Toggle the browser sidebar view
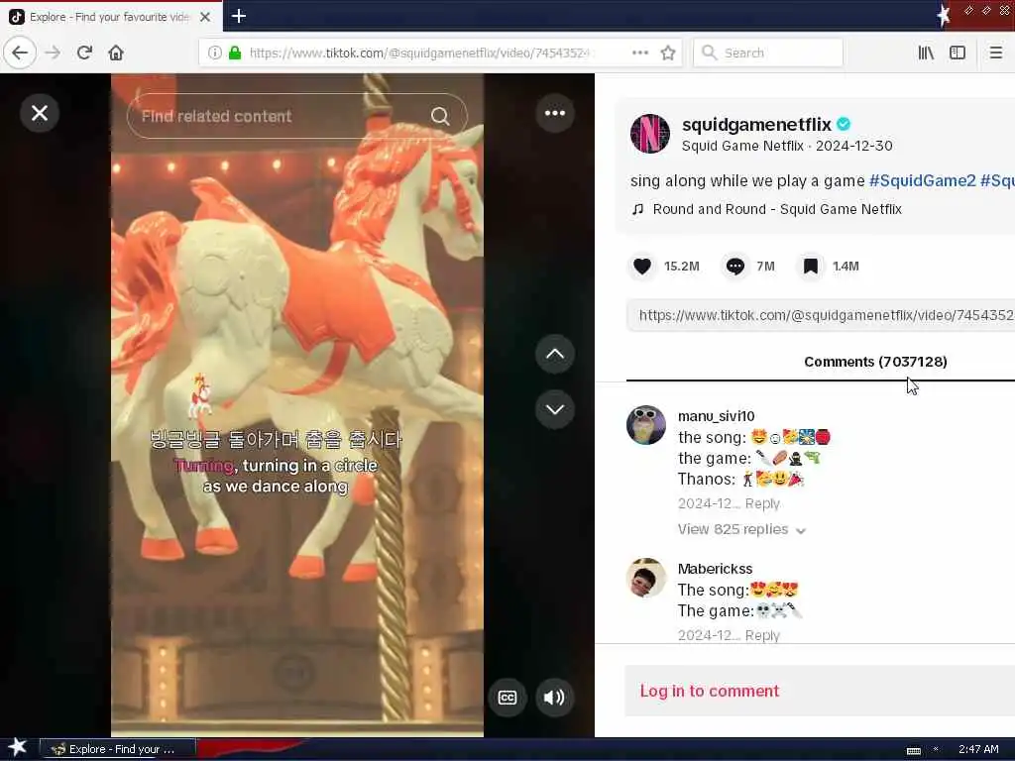This screenshot has height=761, width=1015. (x=958, y=53)
